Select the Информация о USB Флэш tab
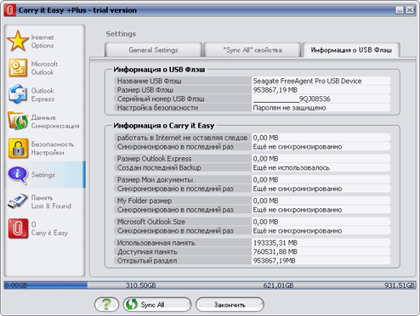Viewport: 420px width, 316px height. [351, 50]
